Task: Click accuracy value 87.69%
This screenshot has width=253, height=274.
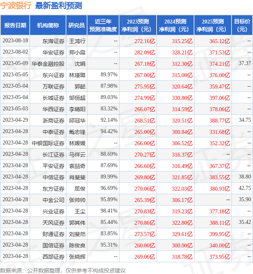Action: tap(109, 166)
